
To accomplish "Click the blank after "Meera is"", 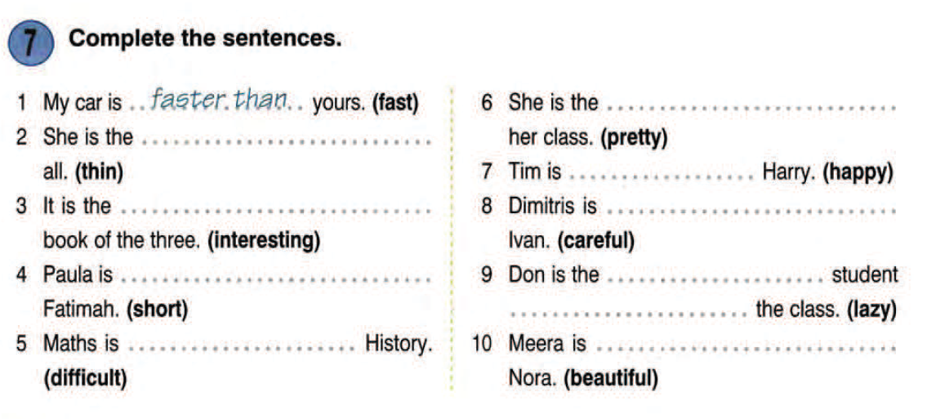I will [745, 347].
